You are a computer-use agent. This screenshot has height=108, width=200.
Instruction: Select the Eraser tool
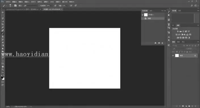tap(3, 43)
